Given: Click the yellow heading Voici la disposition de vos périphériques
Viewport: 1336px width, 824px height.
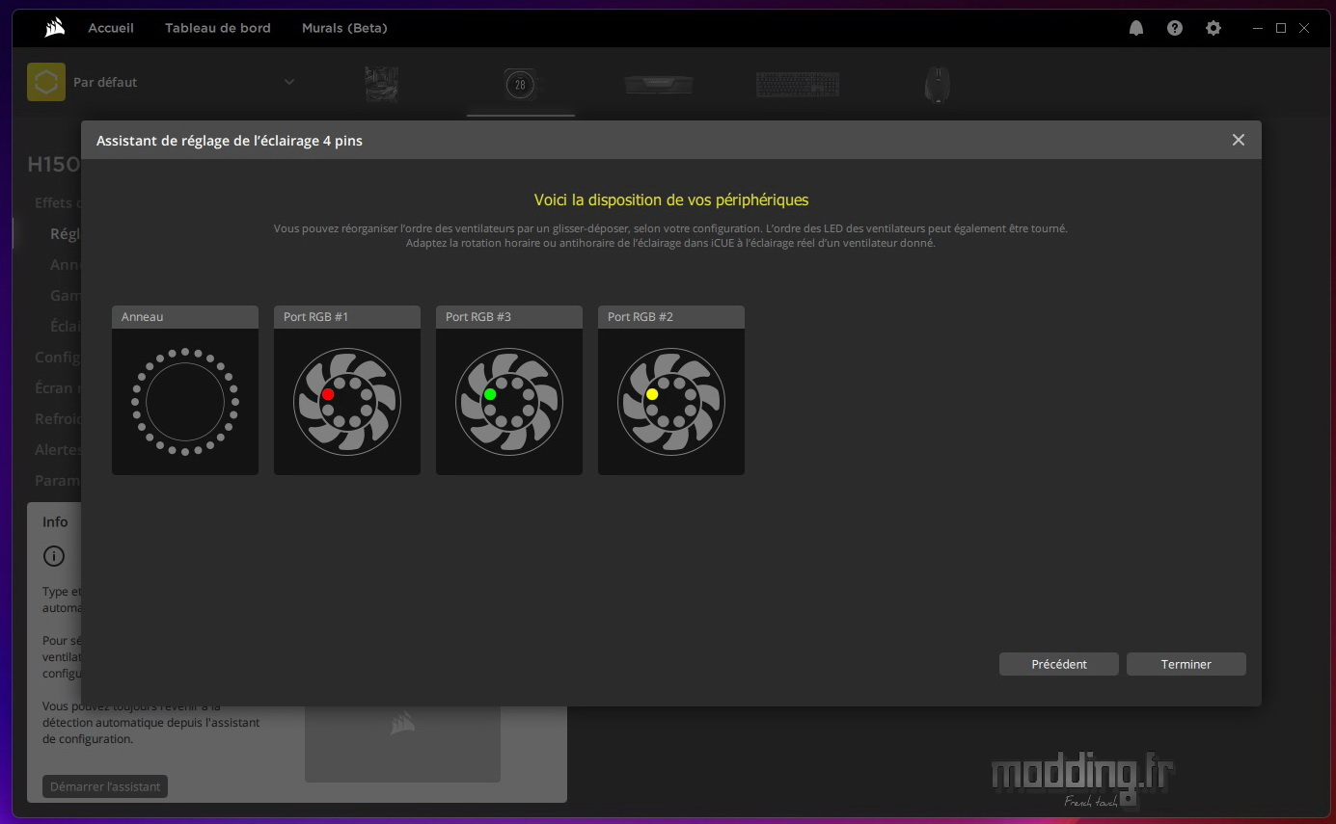Looking at the screenshot, I should click(x=671, y=200).
